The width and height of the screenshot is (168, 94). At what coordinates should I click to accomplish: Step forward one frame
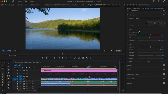point(67,58)
